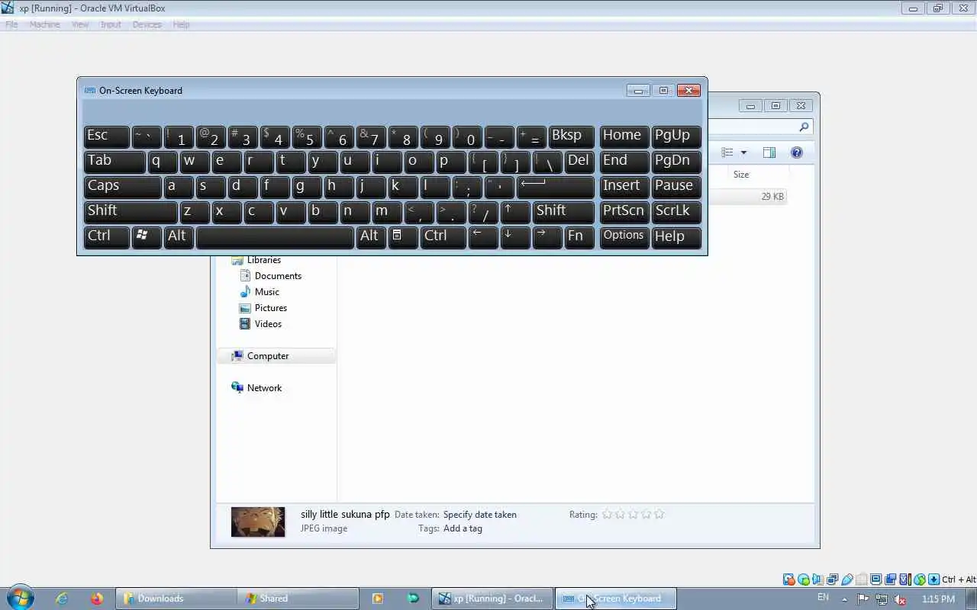Image resolution: width=977 pixels, height=610 pixels.
Task: Click VirtualBox recording status icon
Action: point(891,579)
